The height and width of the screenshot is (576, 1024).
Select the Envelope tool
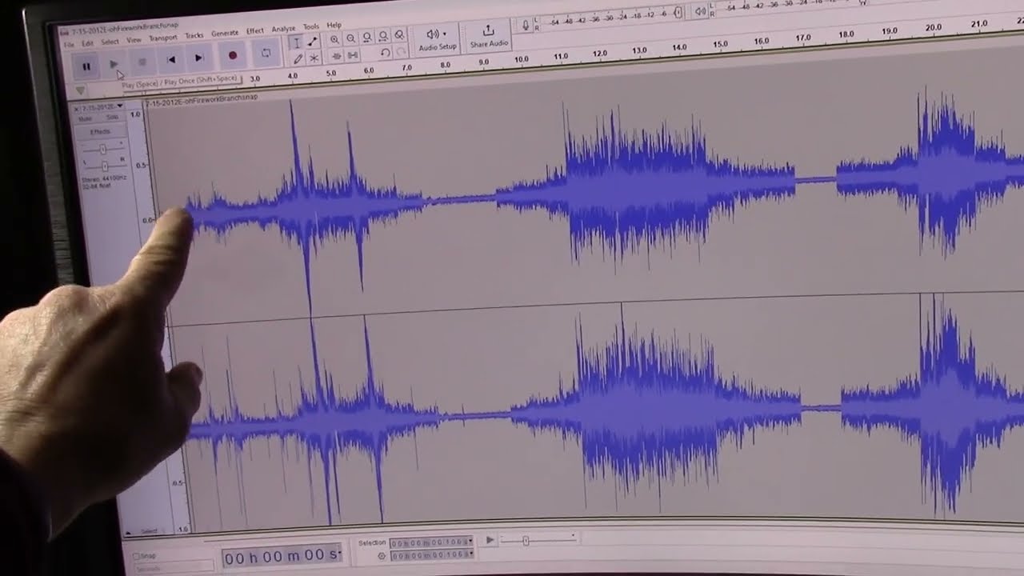313,42
